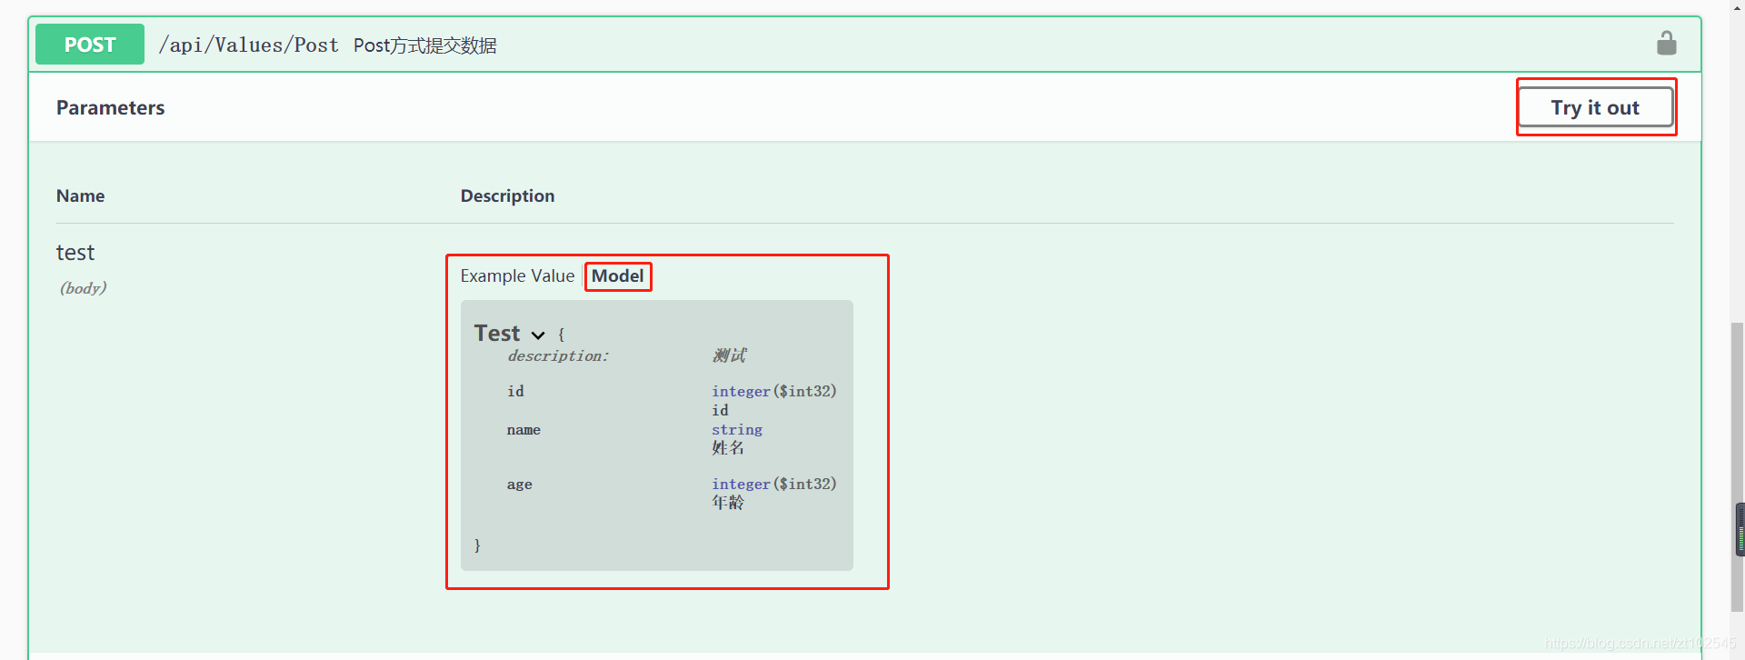The height and width of the screenshot is (660, 1745).
Task: Switch to the Example Value tab
Action: click(x=517, y=275)
